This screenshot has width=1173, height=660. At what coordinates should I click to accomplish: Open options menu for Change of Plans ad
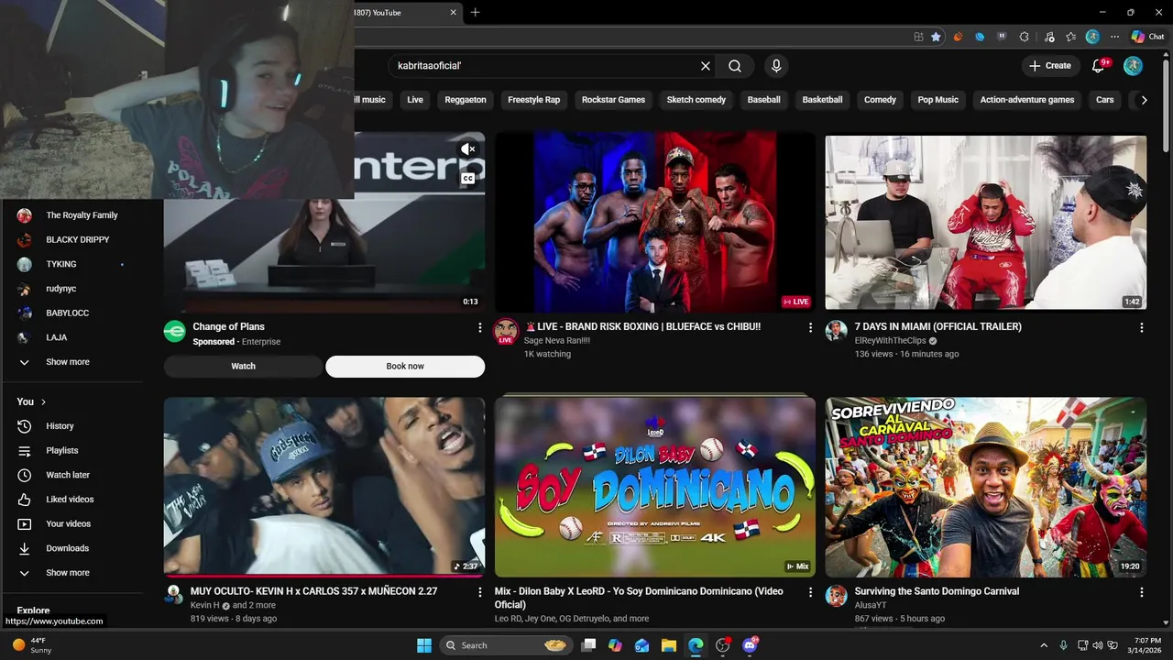tap(479, 327)
